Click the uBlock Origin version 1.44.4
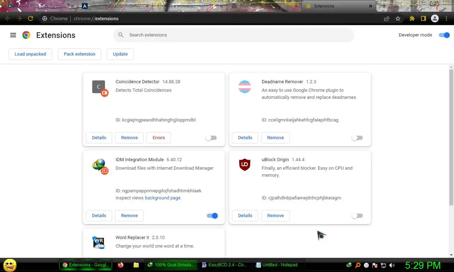The image size is (454, 272). [298, 160]
